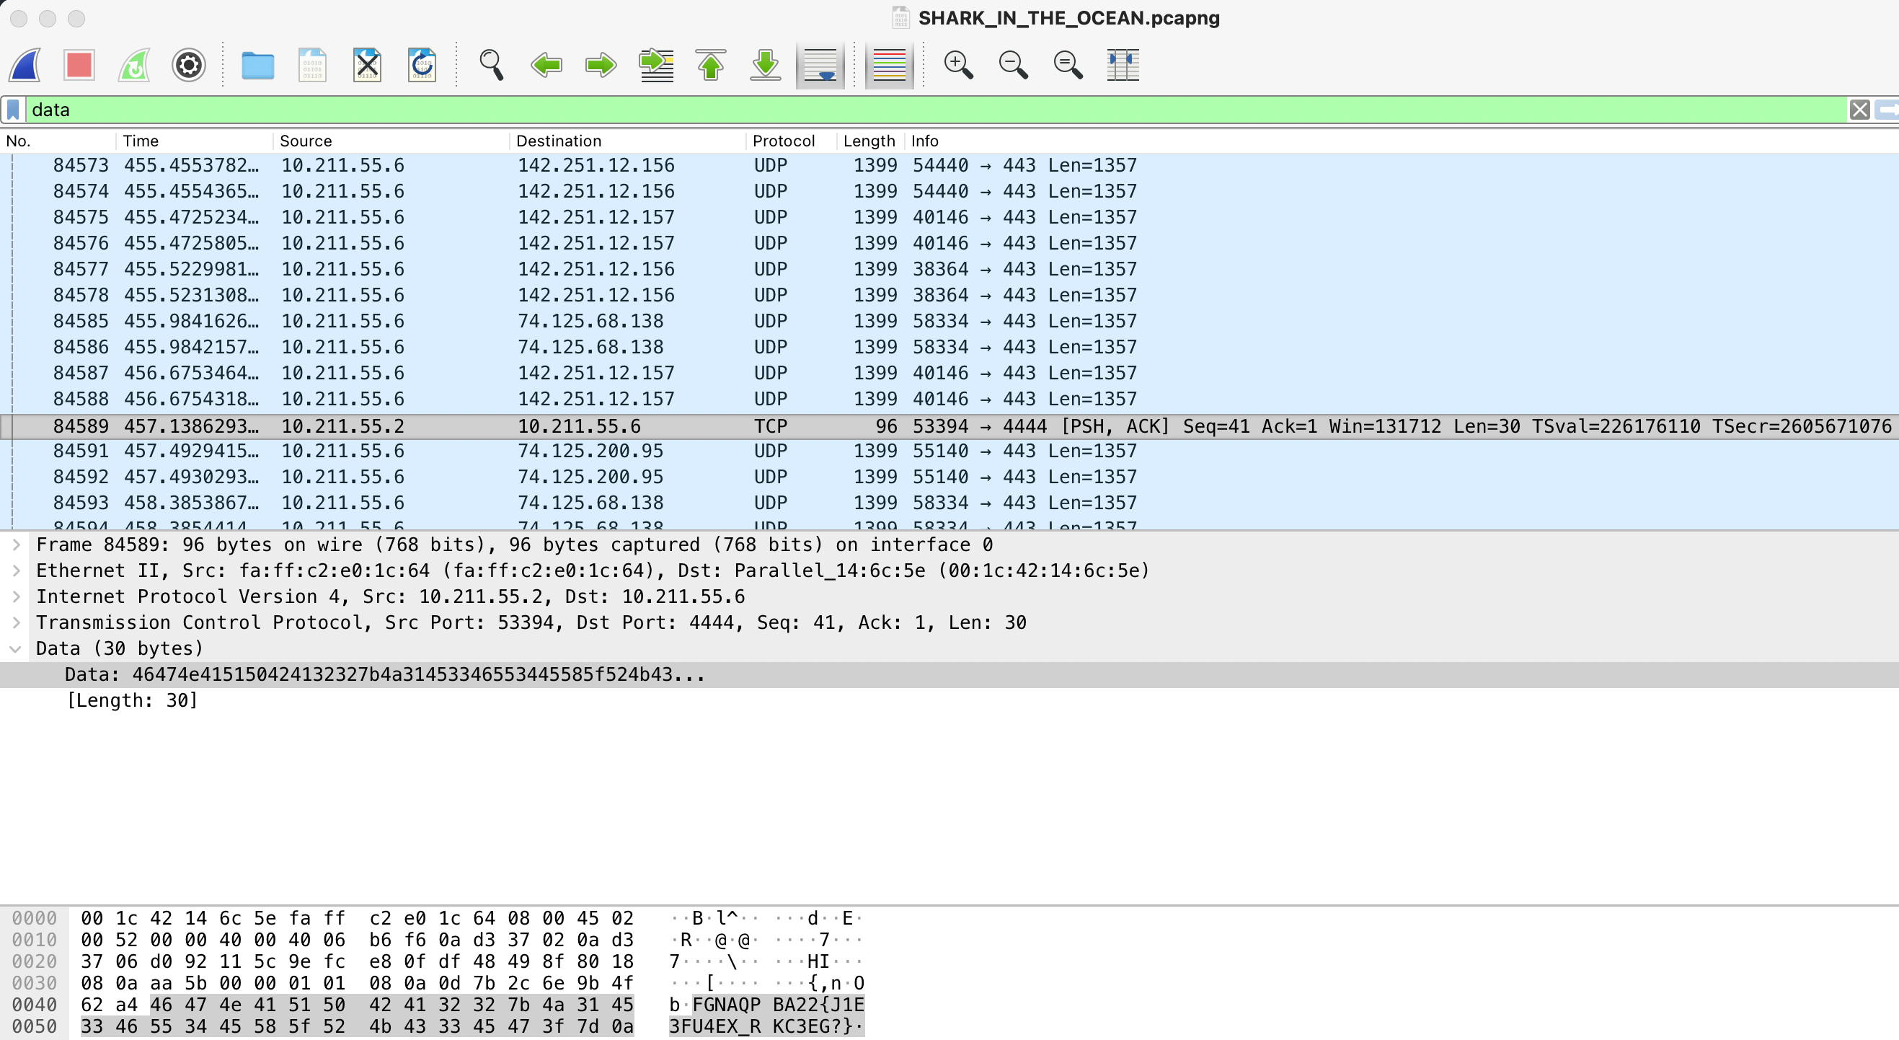The width and height of the screenshot is (1899, 1040).
Task: Expand the Frame 84589 details
Action: tap(15, 545)
